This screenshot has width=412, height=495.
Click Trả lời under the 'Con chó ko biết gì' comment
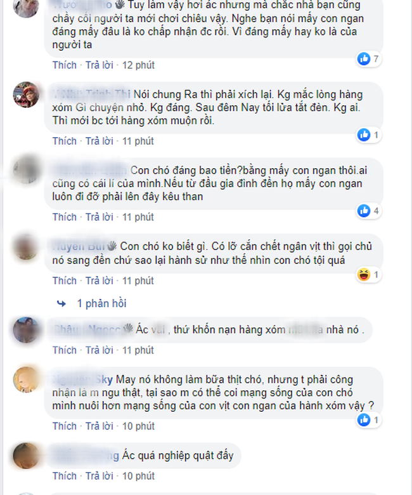[x=100, y=280]
